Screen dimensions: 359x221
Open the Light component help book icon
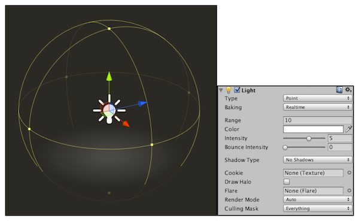coord(339,90)
